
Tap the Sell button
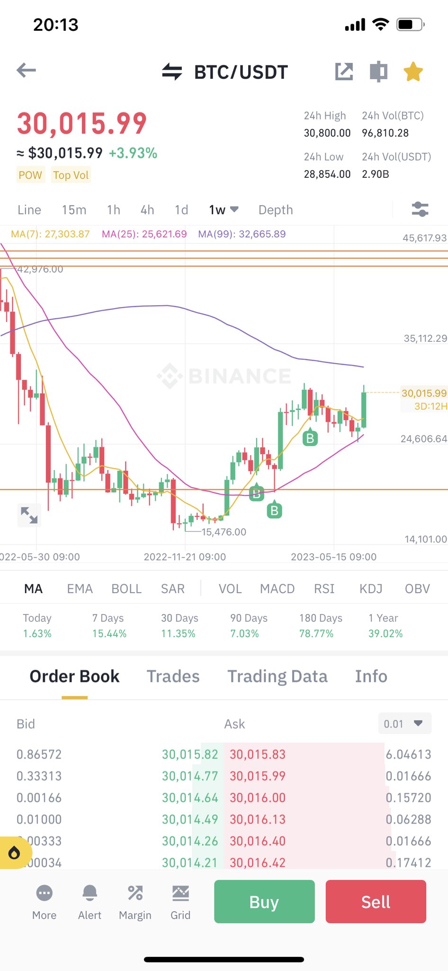pyautogui.click(x=376, y=901)
